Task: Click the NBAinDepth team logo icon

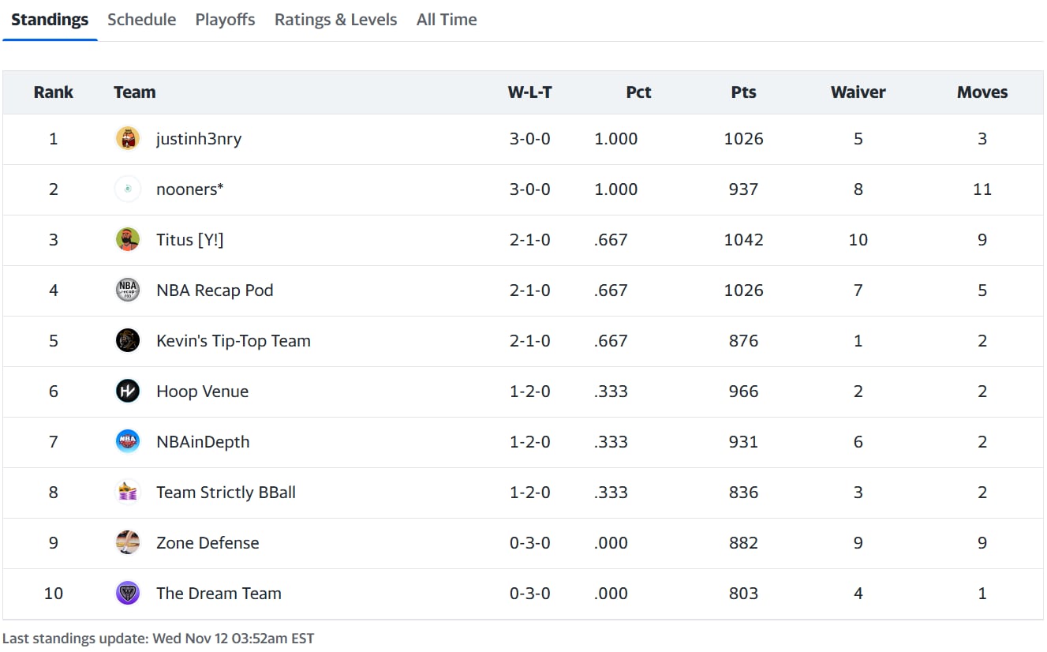Action: (128, 442)
